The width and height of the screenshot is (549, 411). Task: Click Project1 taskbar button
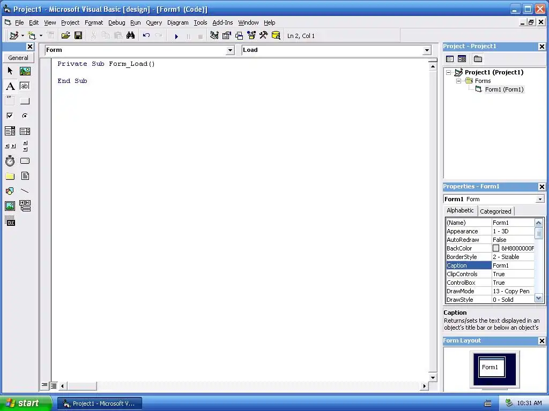coord(100,404)
